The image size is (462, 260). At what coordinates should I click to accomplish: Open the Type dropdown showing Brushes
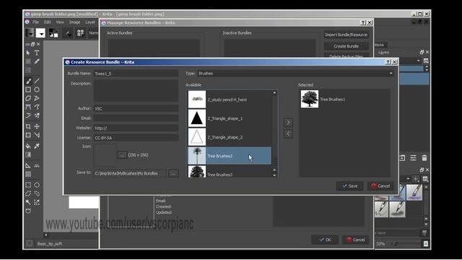pos(296,74)
